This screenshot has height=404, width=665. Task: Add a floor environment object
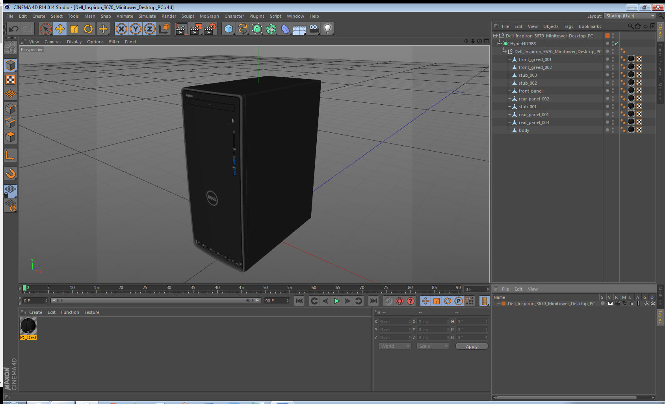[x=299, y=29]
